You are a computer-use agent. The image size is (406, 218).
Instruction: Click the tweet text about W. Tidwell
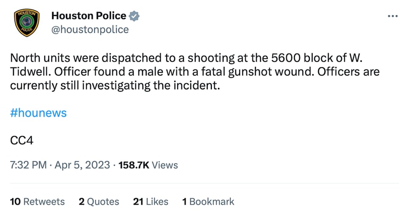pos(195,72)
